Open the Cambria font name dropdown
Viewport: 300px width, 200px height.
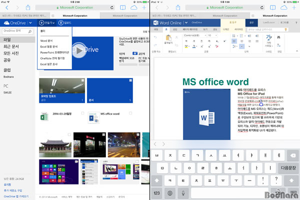[x=205, y=35]
